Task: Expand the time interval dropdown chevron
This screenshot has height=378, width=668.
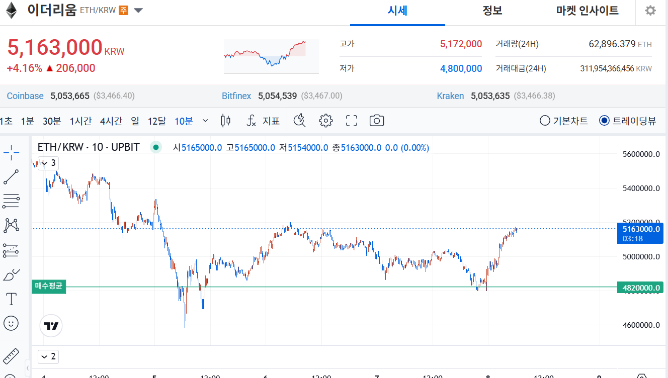Action: tap(205, 121)
